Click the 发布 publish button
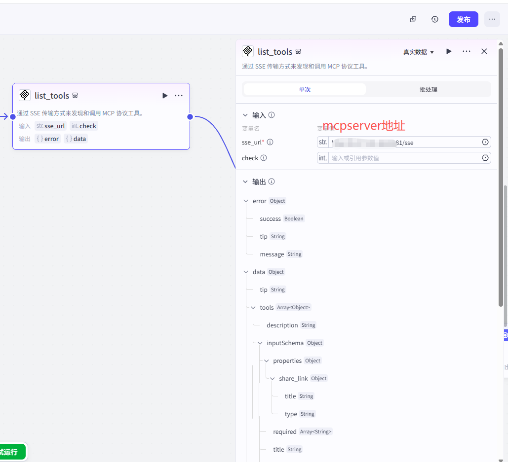 463,19
